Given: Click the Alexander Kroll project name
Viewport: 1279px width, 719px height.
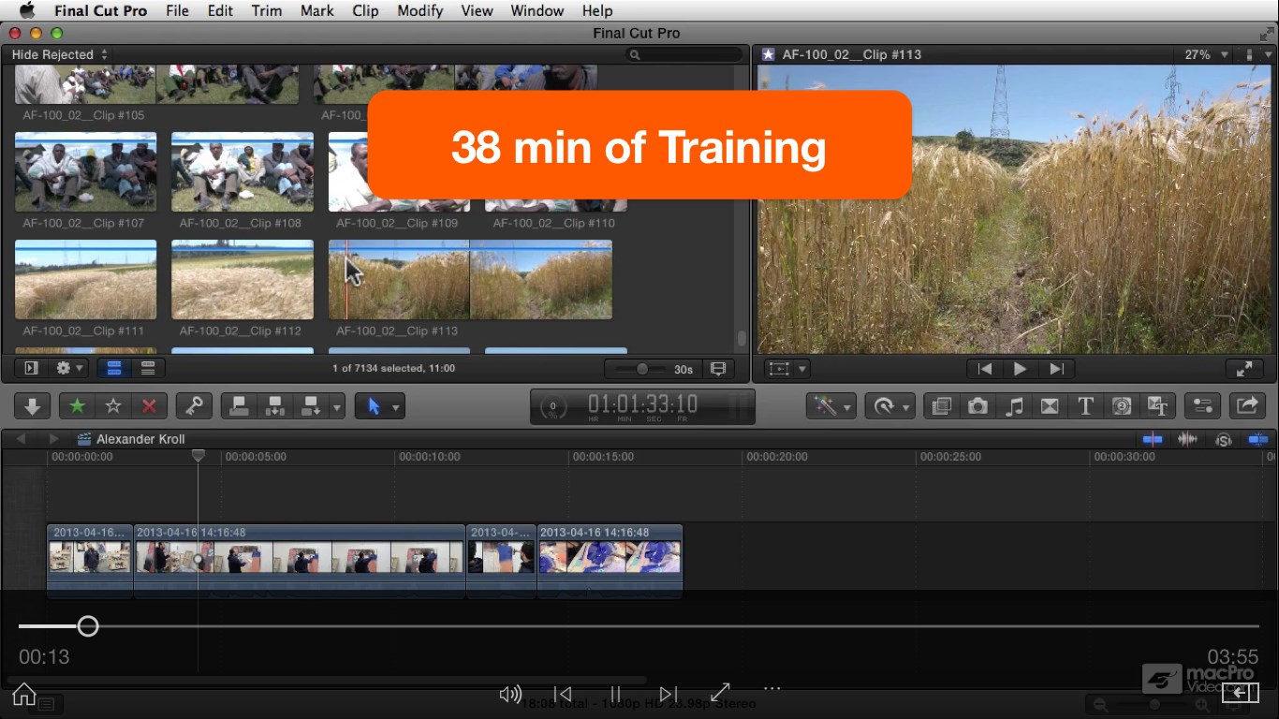Looking at the screenshot, I should coord(140,439).
